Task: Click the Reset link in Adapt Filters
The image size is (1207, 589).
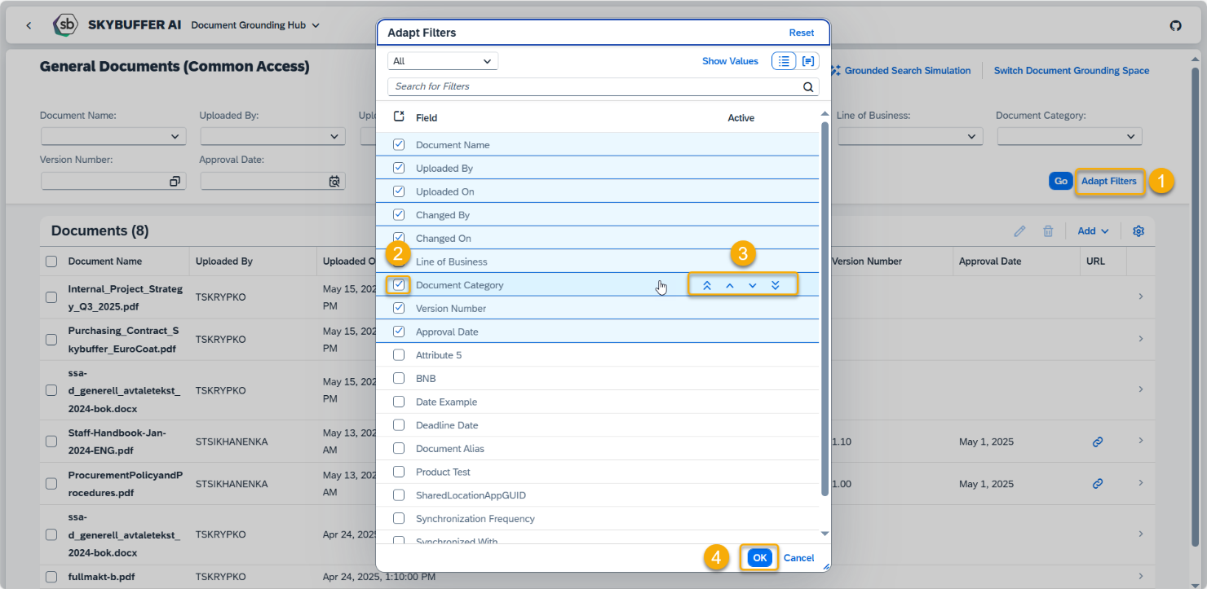Action: (802, 33)
